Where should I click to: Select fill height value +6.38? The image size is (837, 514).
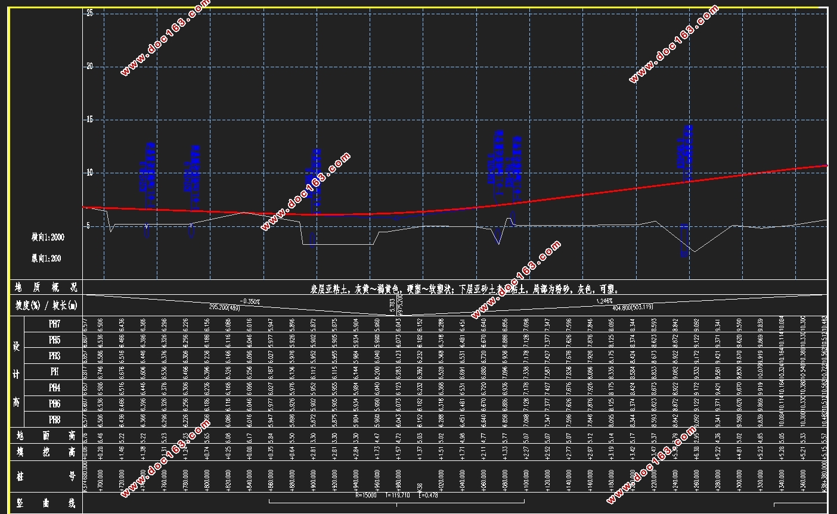tap(697, 452)
